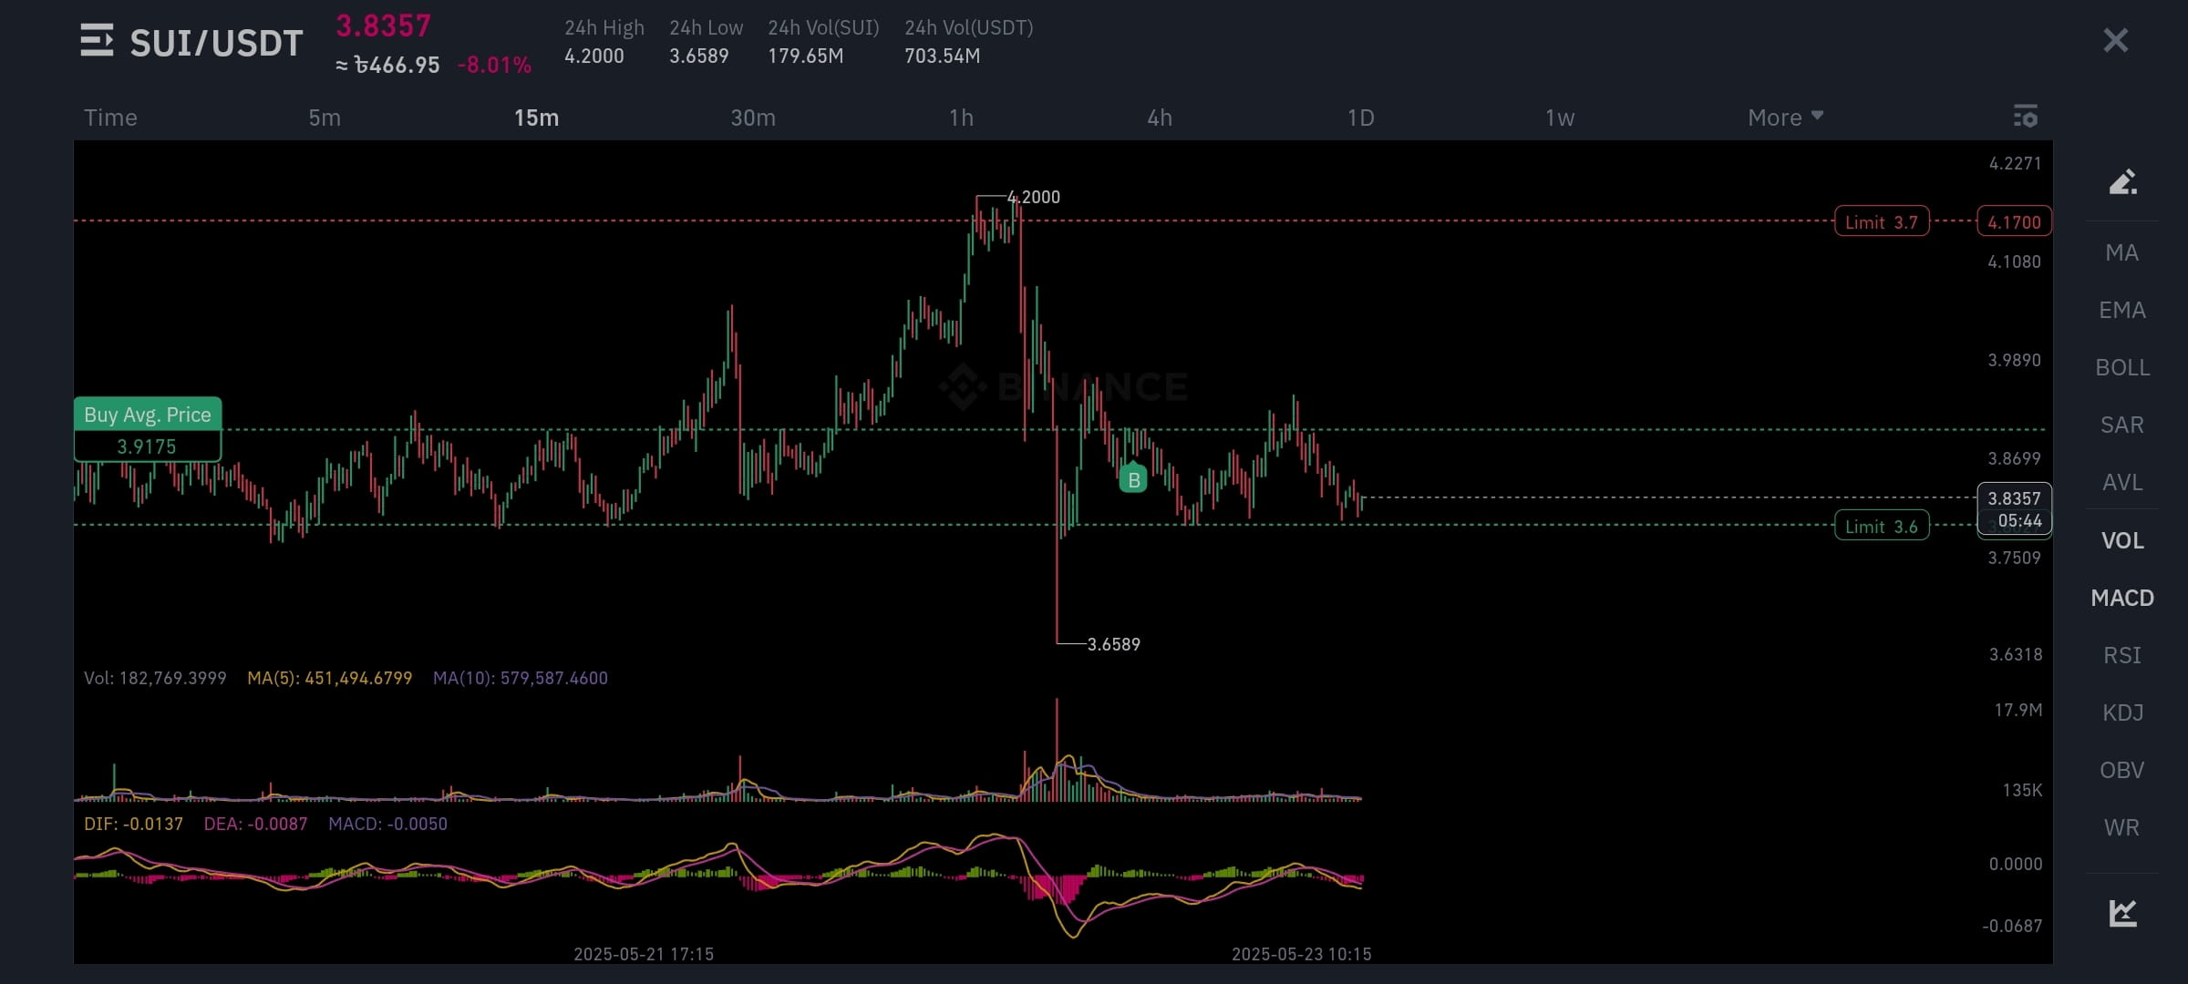Close the chart with the X icon
The width and height of the screenshot is (2188, 984).
point(2115,40)
